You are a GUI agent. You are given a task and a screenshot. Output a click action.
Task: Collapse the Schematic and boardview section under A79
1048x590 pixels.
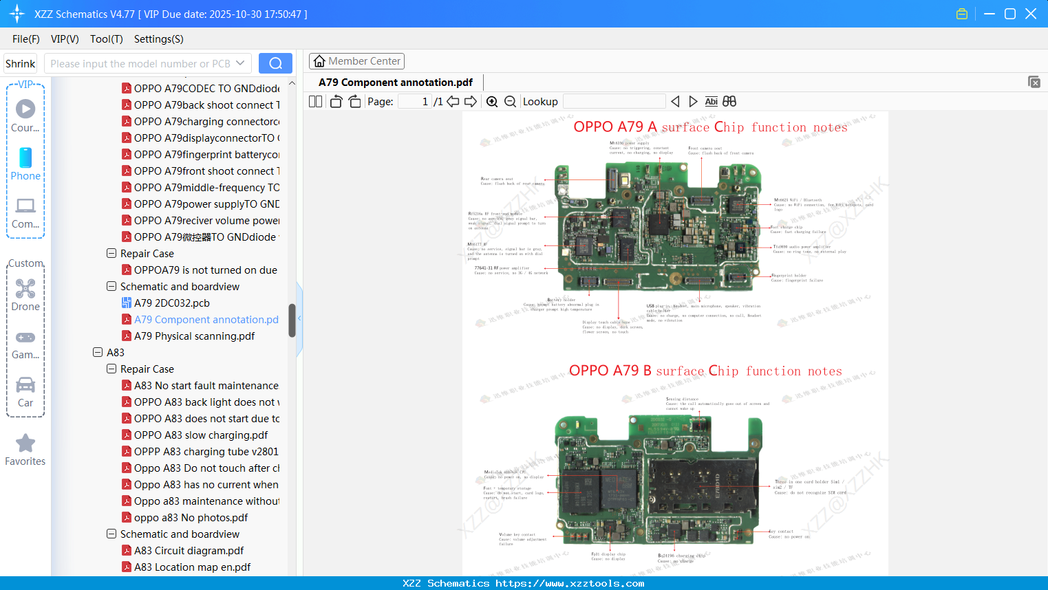[x=111, y=286]
